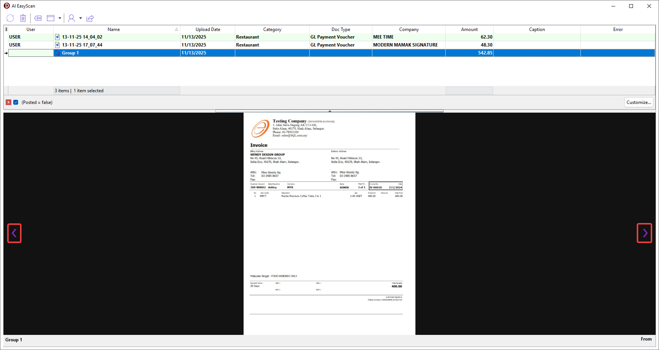Screen dimensions: 659x350
Task: Go to previous page with left arrow
Action: click(x=14, y=233)
